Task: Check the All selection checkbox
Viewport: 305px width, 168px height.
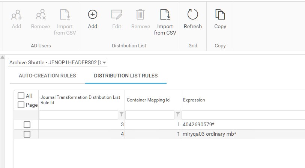Action: click(x=21, y=96)
